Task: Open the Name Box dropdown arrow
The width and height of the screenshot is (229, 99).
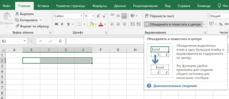Action: 25,41
